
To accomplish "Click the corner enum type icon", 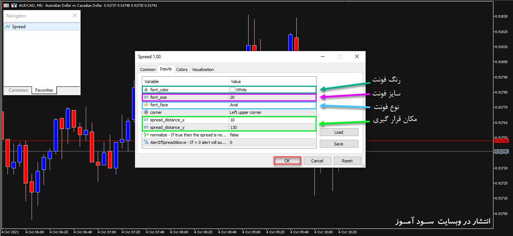I will pos(146,112).
